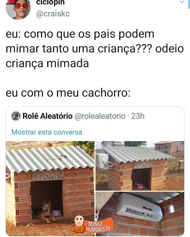Click the @rolealeatorio handle
This screenshot has width=190, height=237.
(100, 116)
